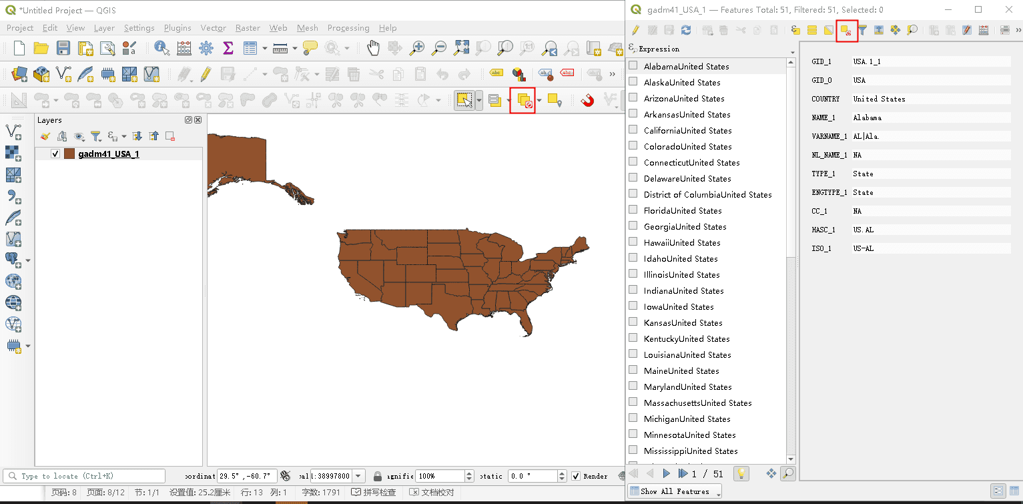Open the Vector menu
The image size is (1023, 504).
pyautogui.click(x=214, y=28)
